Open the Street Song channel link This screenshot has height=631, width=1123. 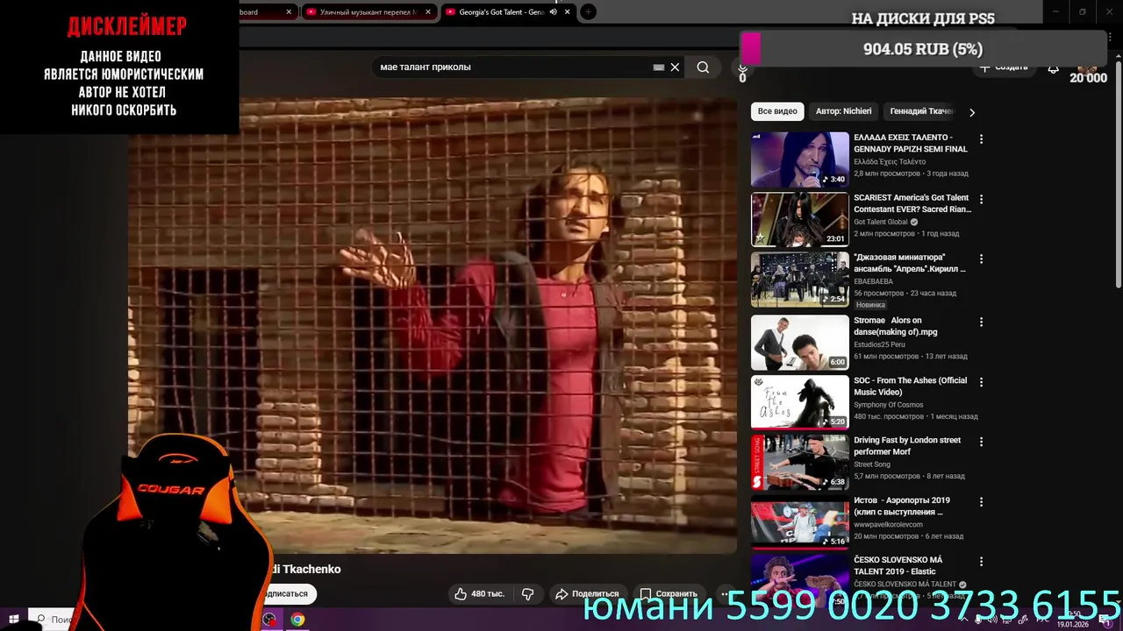tap(872, 464)
